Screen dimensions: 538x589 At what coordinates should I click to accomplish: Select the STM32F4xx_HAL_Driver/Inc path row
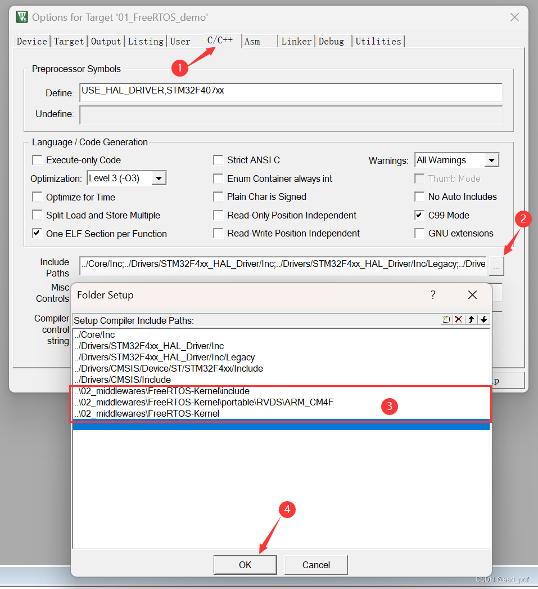coord(281,346)
